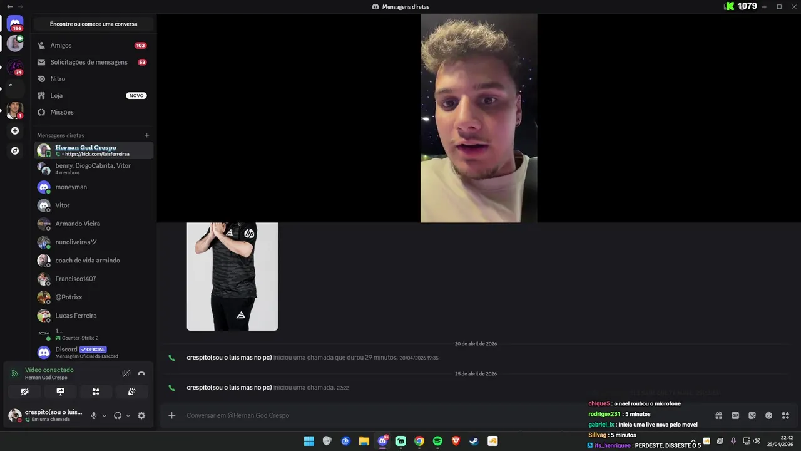This screenshot has height=451, width=801.
Task: Open the Francisco1407 direct message
Action: pyautogui.click(x=93, y=279)
